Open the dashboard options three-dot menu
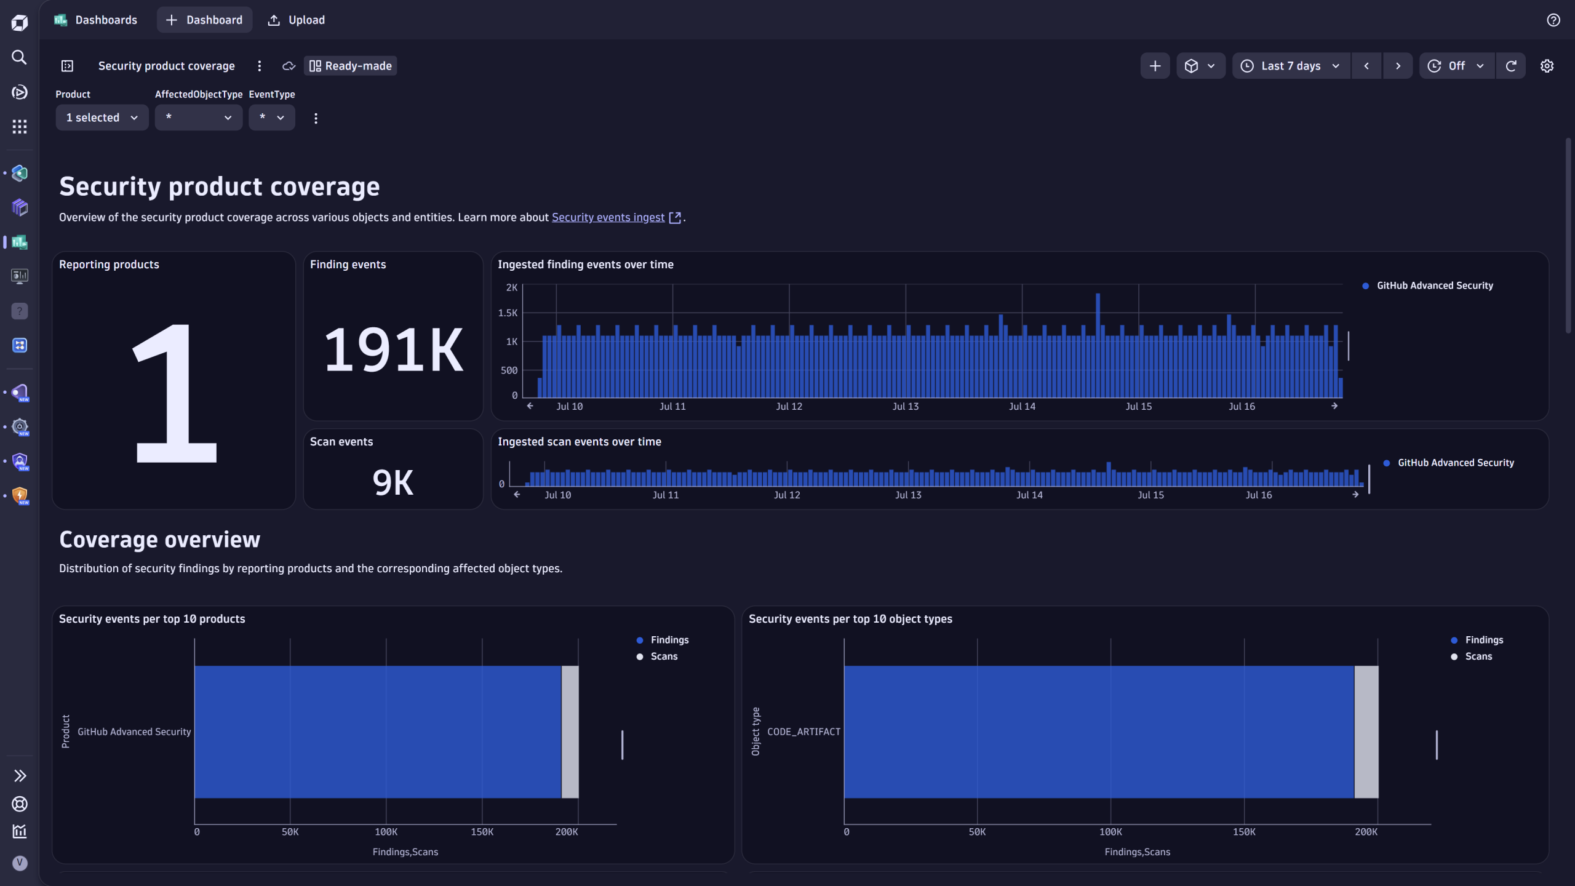This screenshot has width=1575, height=886. (260, 65)
